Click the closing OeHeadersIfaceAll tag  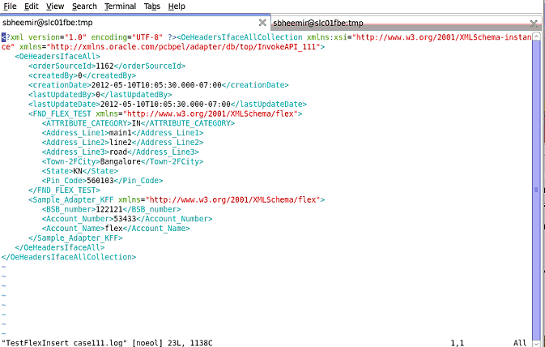[60, 247]
